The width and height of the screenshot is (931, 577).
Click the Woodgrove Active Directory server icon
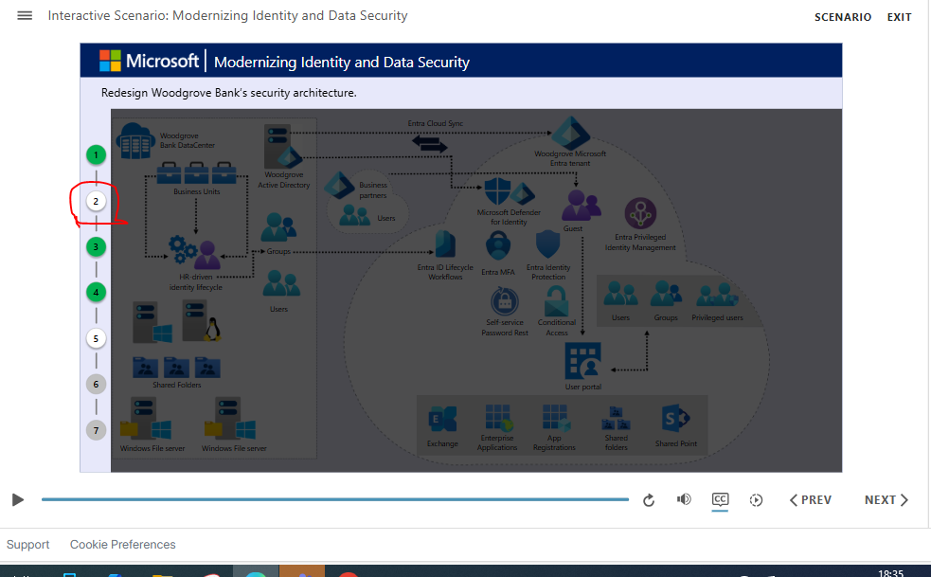tap(282, 146)
